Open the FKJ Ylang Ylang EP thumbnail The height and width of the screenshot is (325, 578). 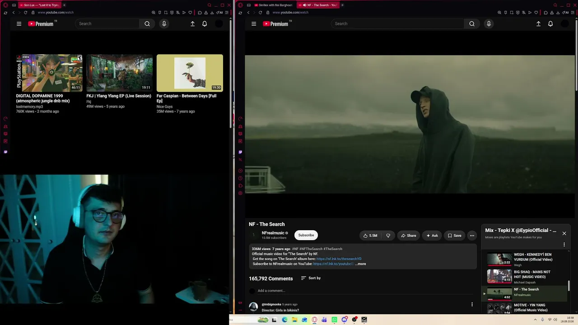[119, 73]
